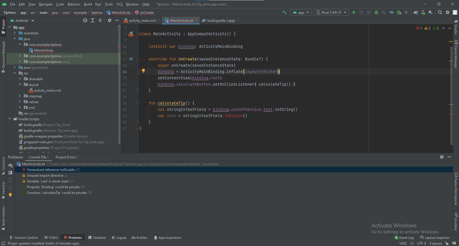Toggle Device File Explorer panel
This screenshot has width=459, height=246.
456,189
